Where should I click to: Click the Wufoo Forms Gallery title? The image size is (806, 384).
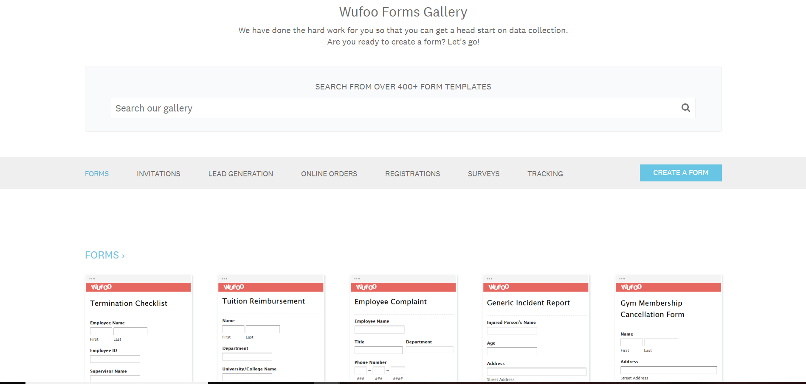403,12
